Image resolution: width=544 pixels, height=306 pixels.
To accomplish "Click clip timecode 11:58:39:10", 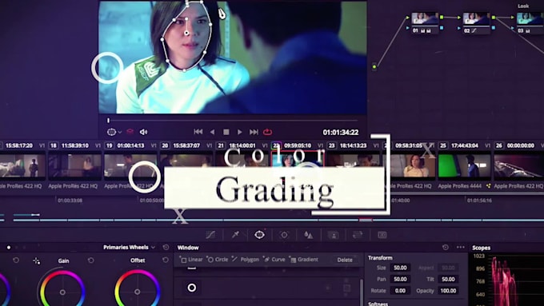I will click(75, 145).
